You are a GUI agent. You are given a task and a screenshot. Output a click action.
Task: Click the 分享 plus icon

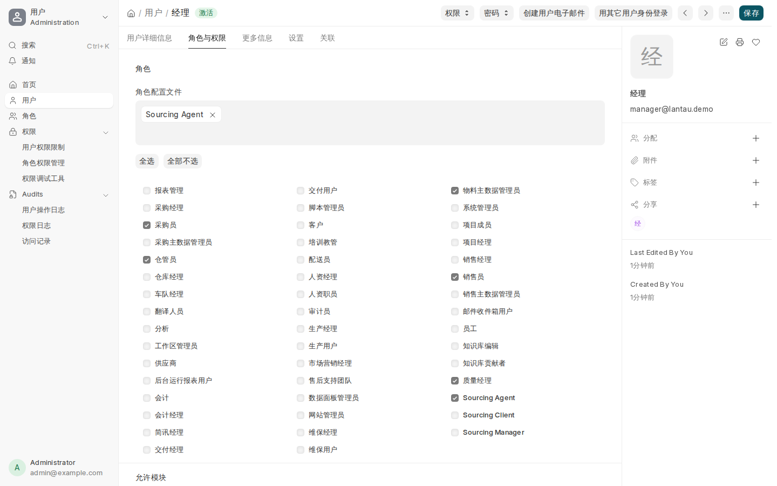tap(756, 205)
